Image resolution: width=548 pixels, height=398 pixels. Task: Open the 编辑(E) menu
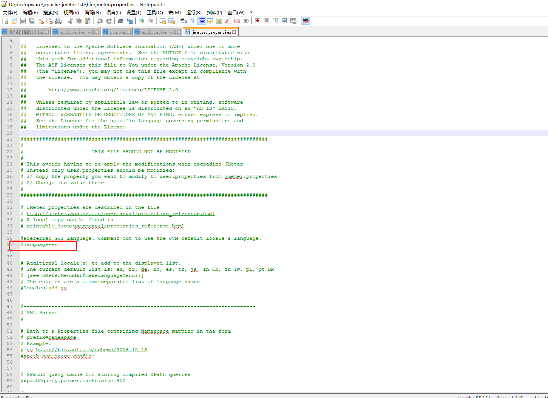(30, 13)
